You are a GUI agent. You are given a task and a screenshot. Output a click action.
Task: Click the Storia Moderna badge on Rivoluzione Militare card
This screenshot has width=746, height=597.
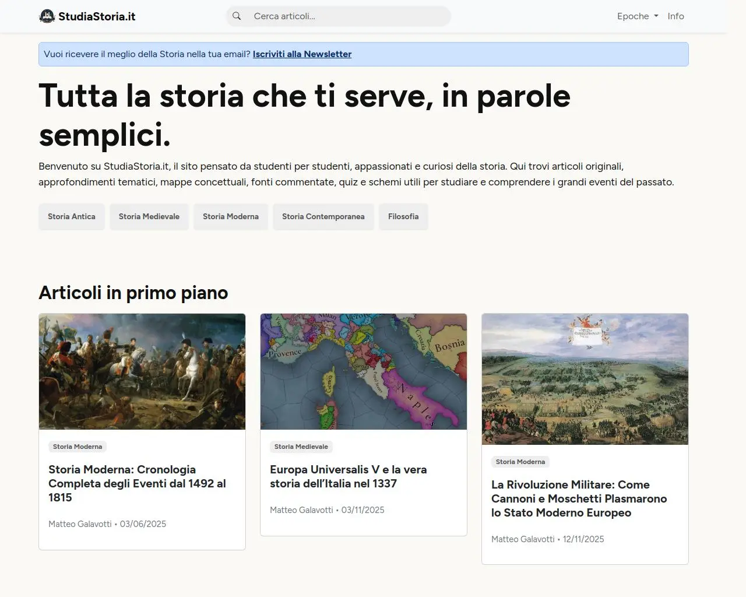click(x=520, y=461)
